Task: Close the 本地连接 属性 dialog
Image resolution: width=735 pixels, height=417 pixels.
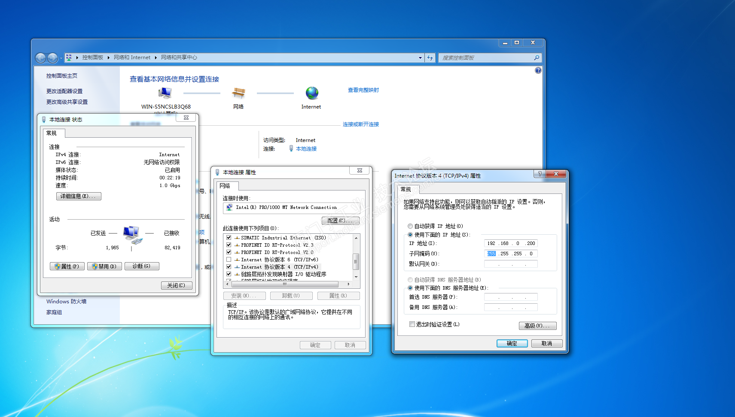Action: pos(360,170)
